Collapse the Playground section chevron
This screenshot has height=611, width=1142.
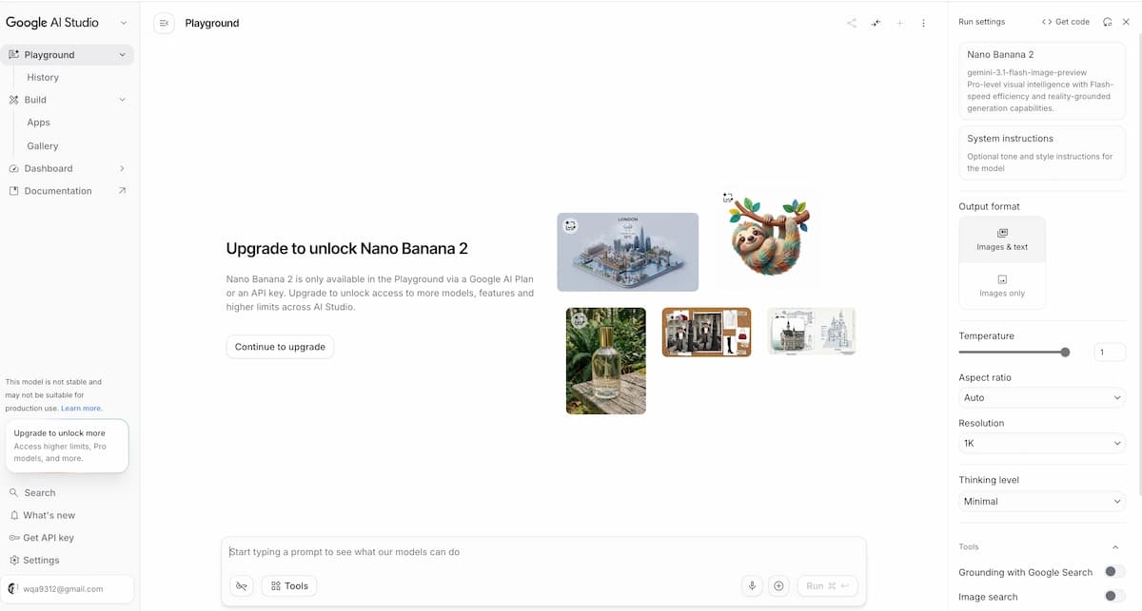tap(122, 55)
